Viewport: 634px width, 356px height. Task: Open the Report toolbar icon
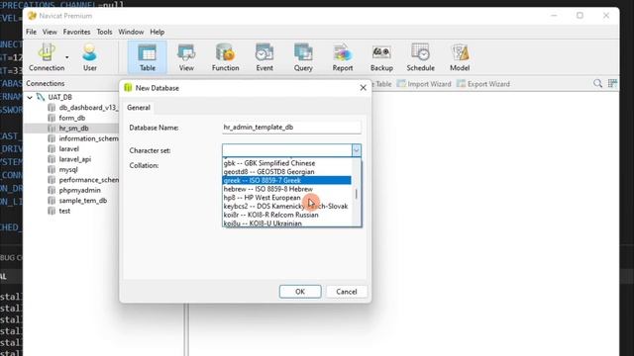point(343,57)
